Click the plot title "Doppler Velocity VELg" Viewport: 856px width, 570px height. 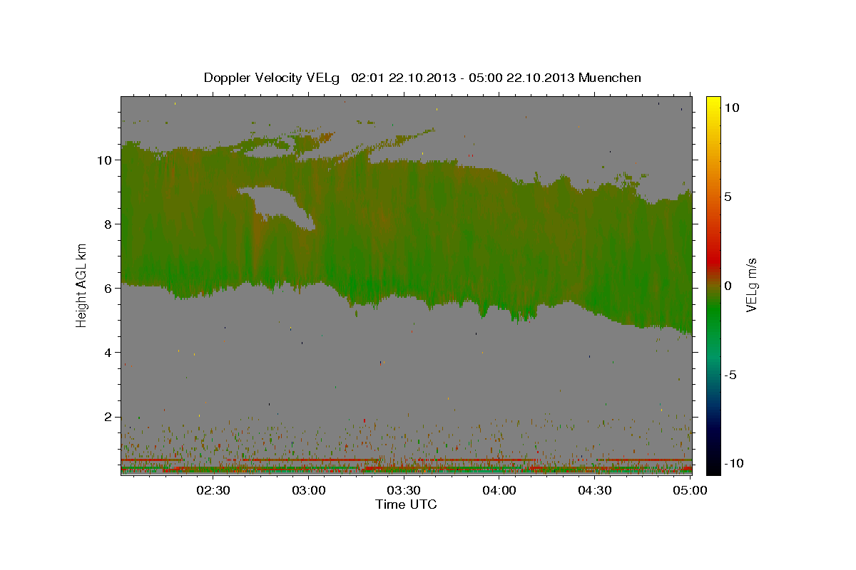(273, 78)
